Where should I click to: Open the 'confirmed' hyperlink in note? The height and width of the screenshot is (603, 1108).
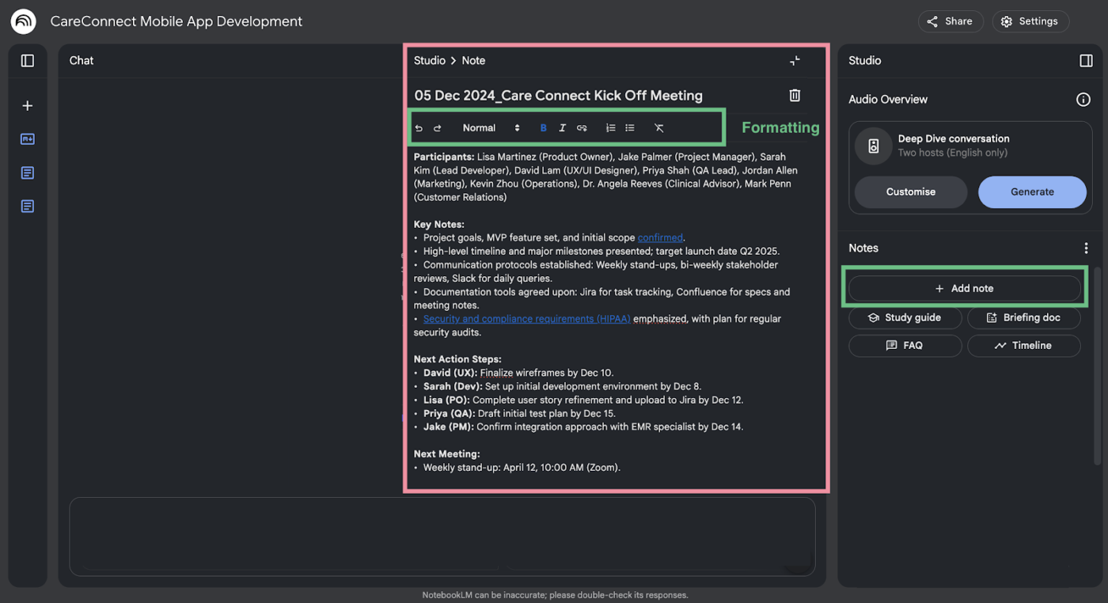tap(660, 237)
